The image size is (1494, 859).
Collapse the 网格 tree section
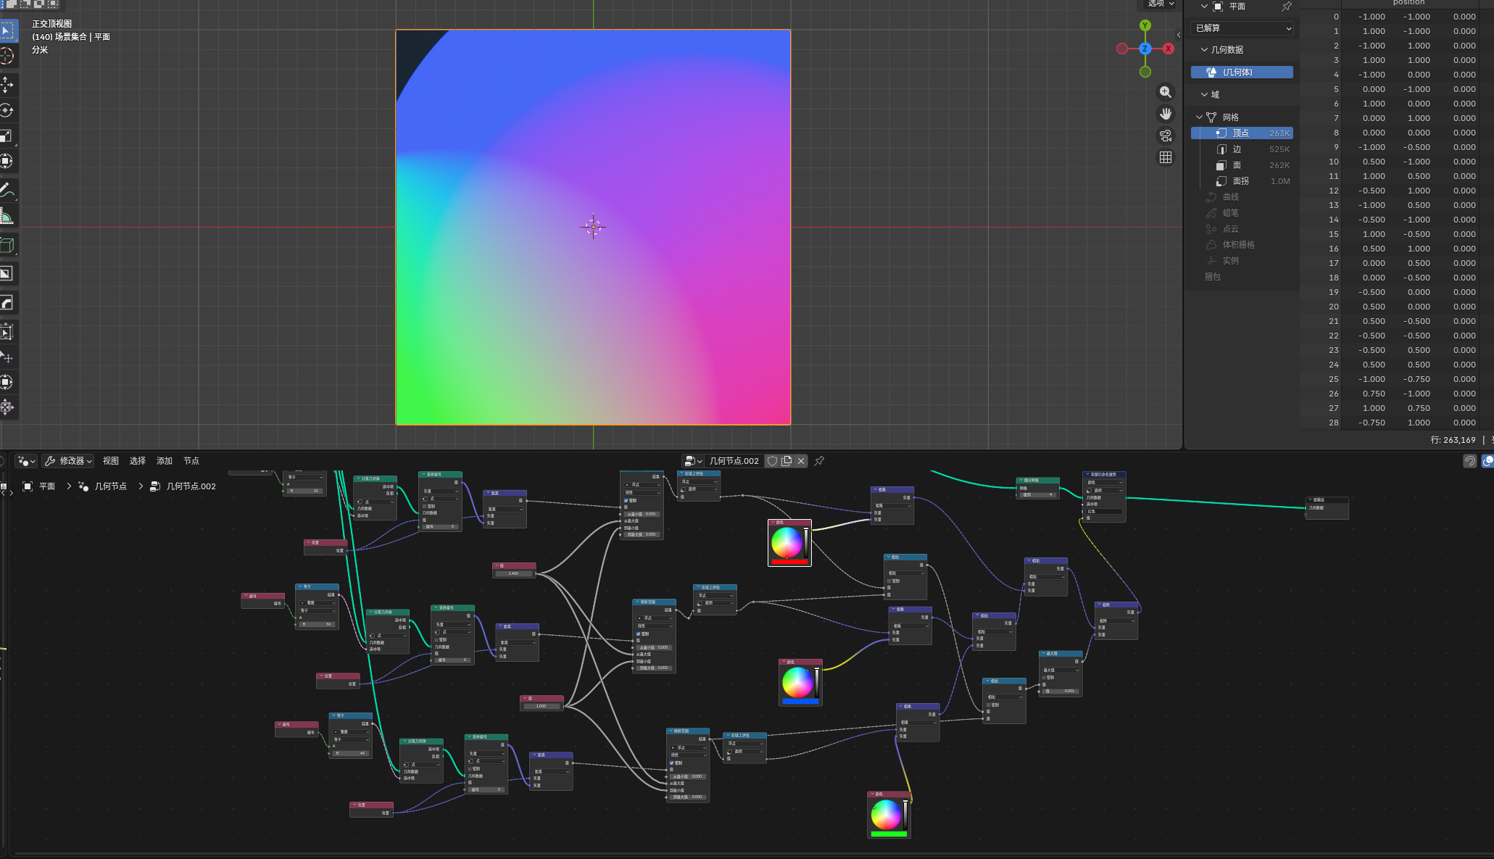(1199, 117)
